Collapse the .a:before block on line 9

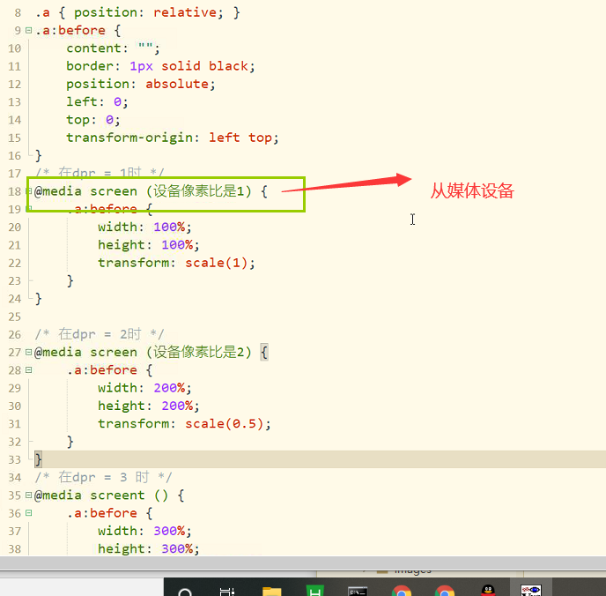[28, 30]
